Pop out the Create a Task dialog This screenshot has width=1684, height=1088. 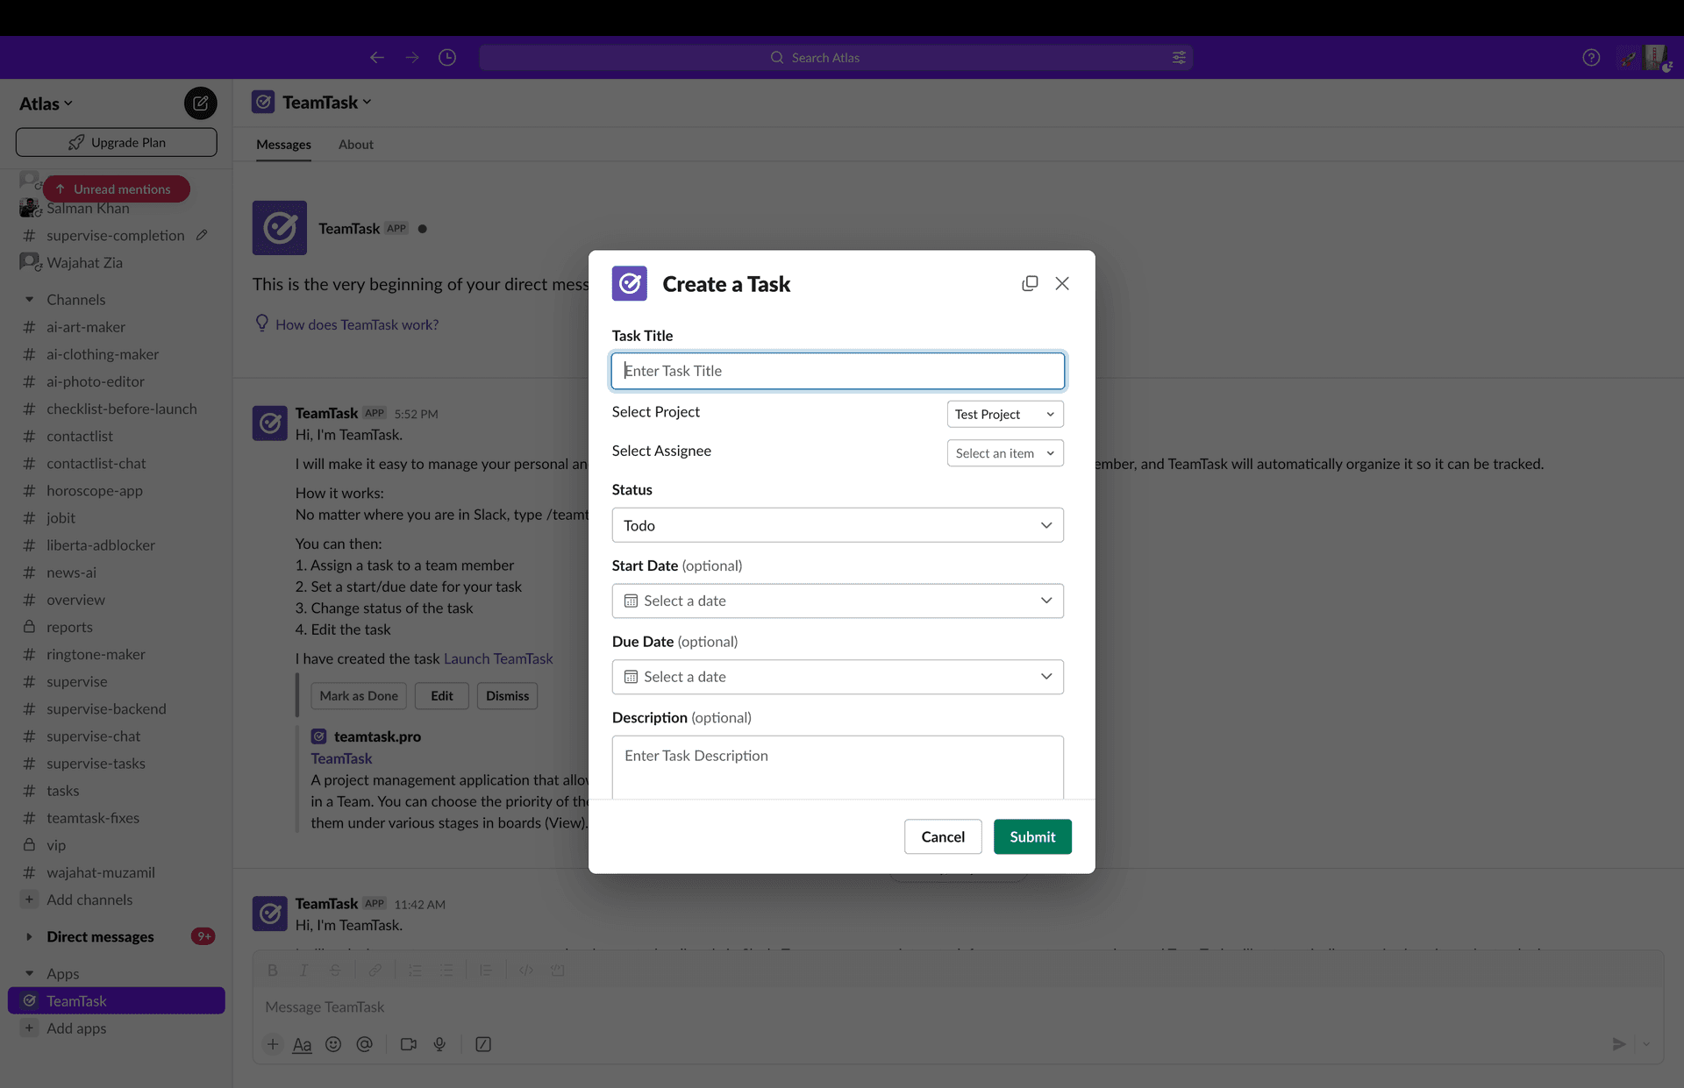tap(1030, 283)
